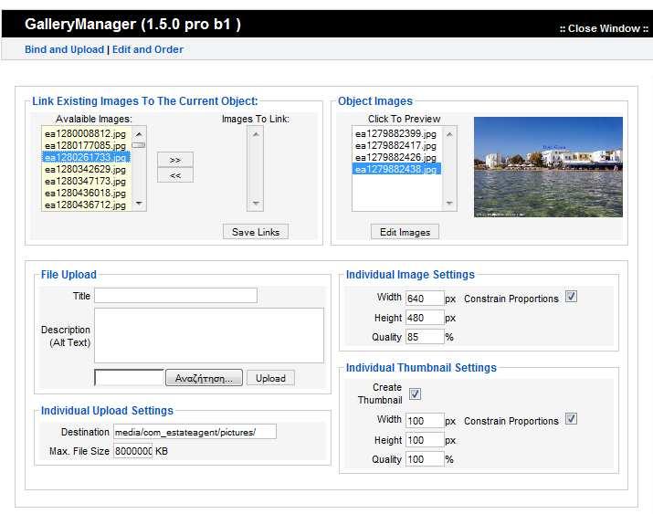Image resolution: width=653 pixels, height=514 pixels.
Task: Focus the thumbnail Quality field
Action: tap(425, 459)
